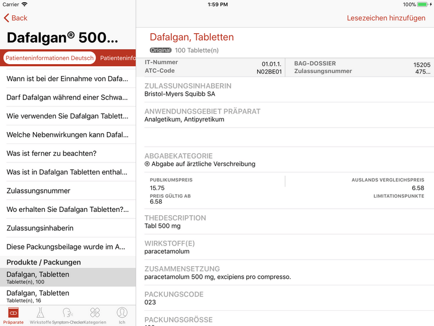
Task: Click Lesezeichen hinzufügen
Action: (x=386, y=18)
